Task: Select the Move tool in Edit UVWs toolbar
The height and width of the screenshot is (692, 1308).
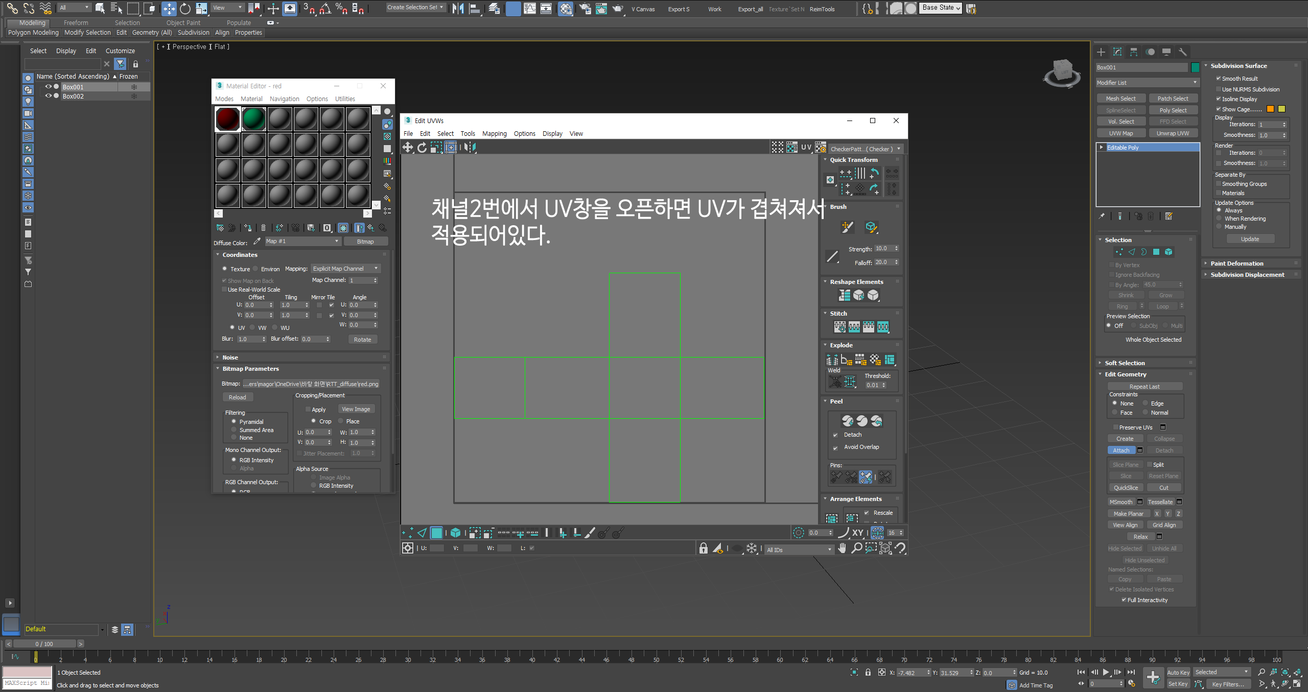Action: coord(408,148)
